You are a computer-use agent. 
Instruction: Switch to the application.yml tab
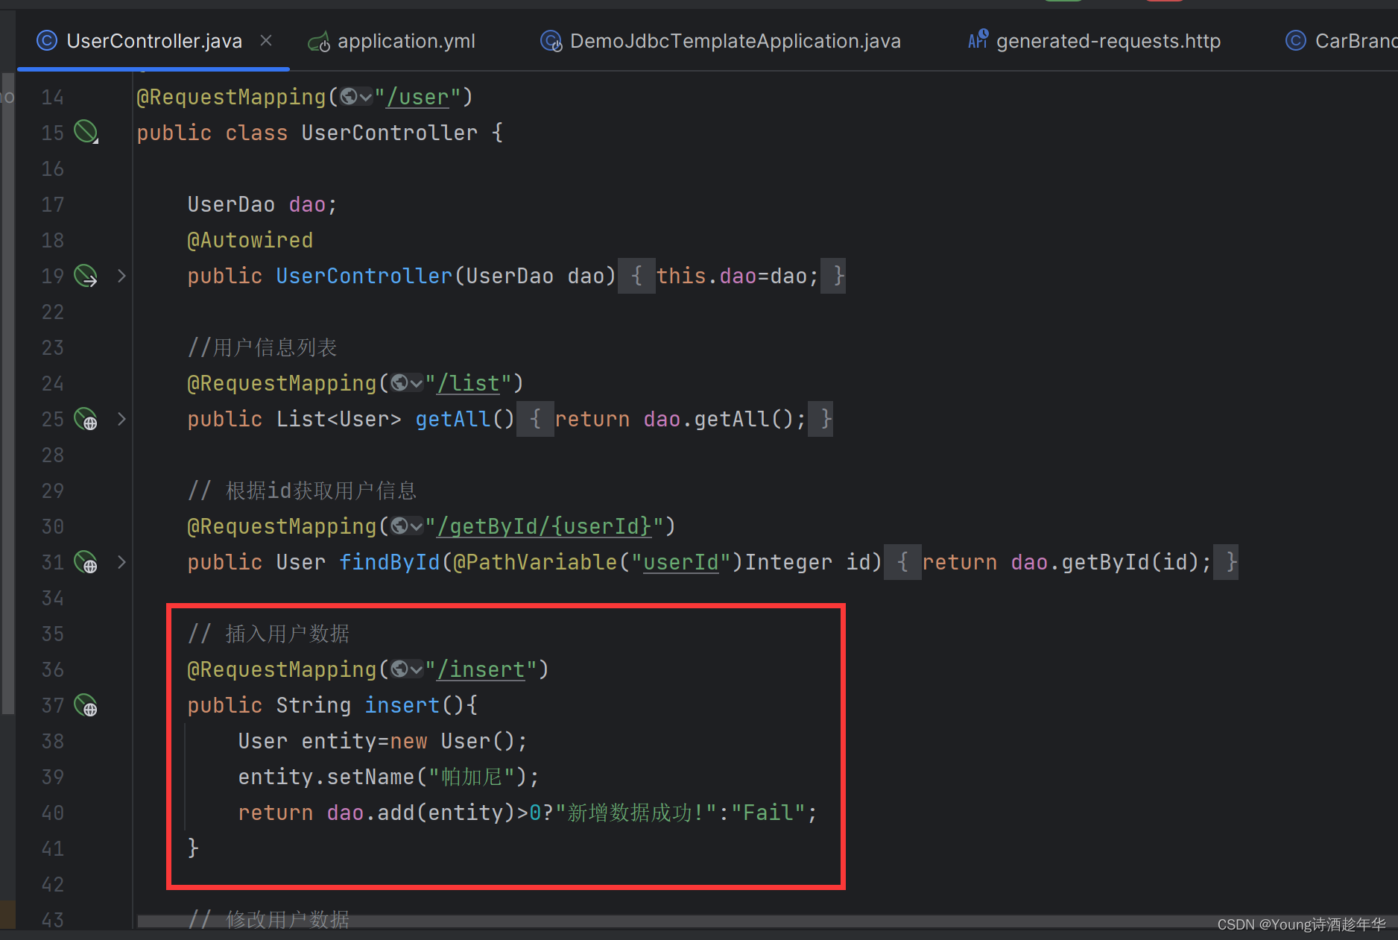point(406,41)
